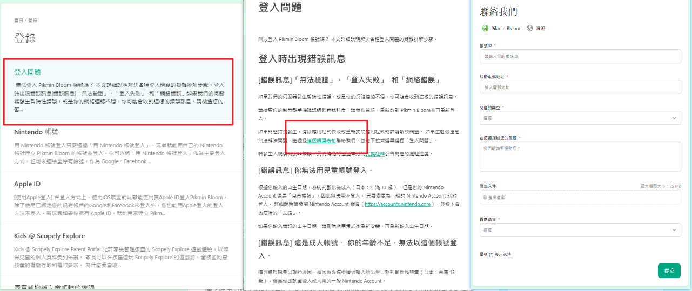Click the 聯絡我們 page heading
Image resolution: width=692 pixels, height=291 pixels.
point(499,12)
